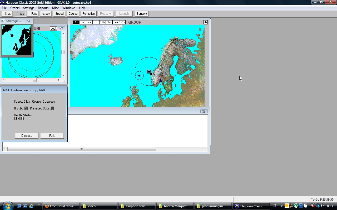Open the Windows Start orb
The image size is (337, 210).
7,206
